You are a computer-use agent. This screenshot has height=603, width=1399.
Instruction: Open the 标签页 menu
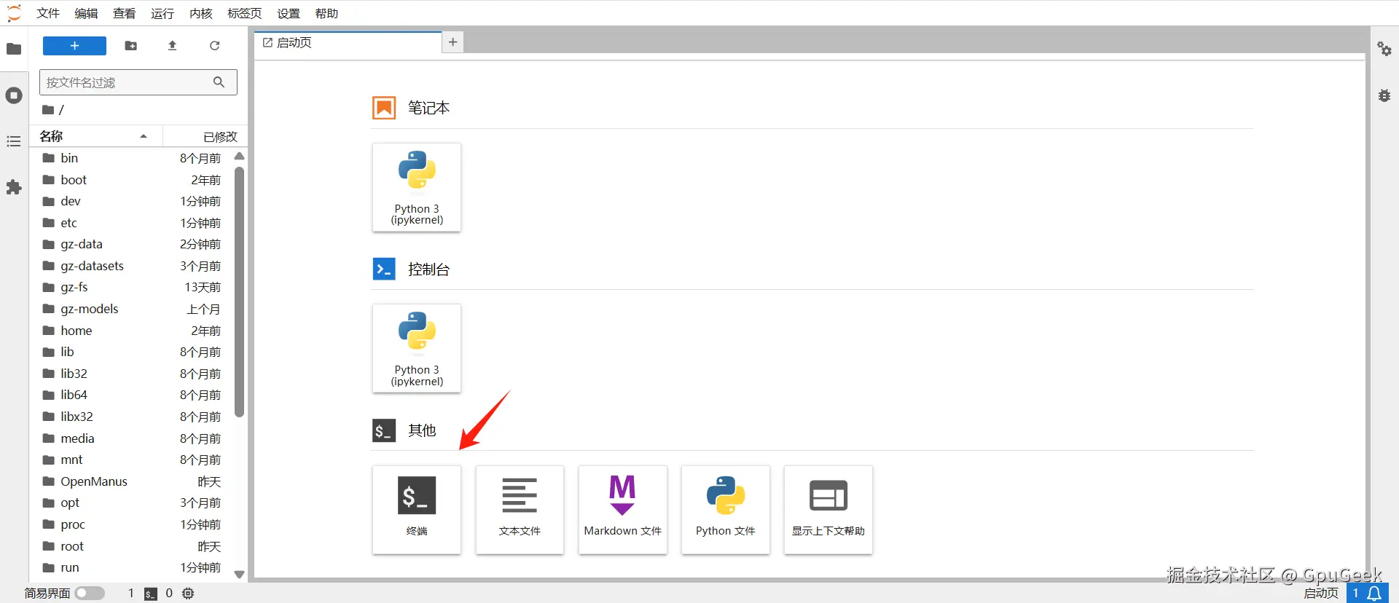(245, 13)
